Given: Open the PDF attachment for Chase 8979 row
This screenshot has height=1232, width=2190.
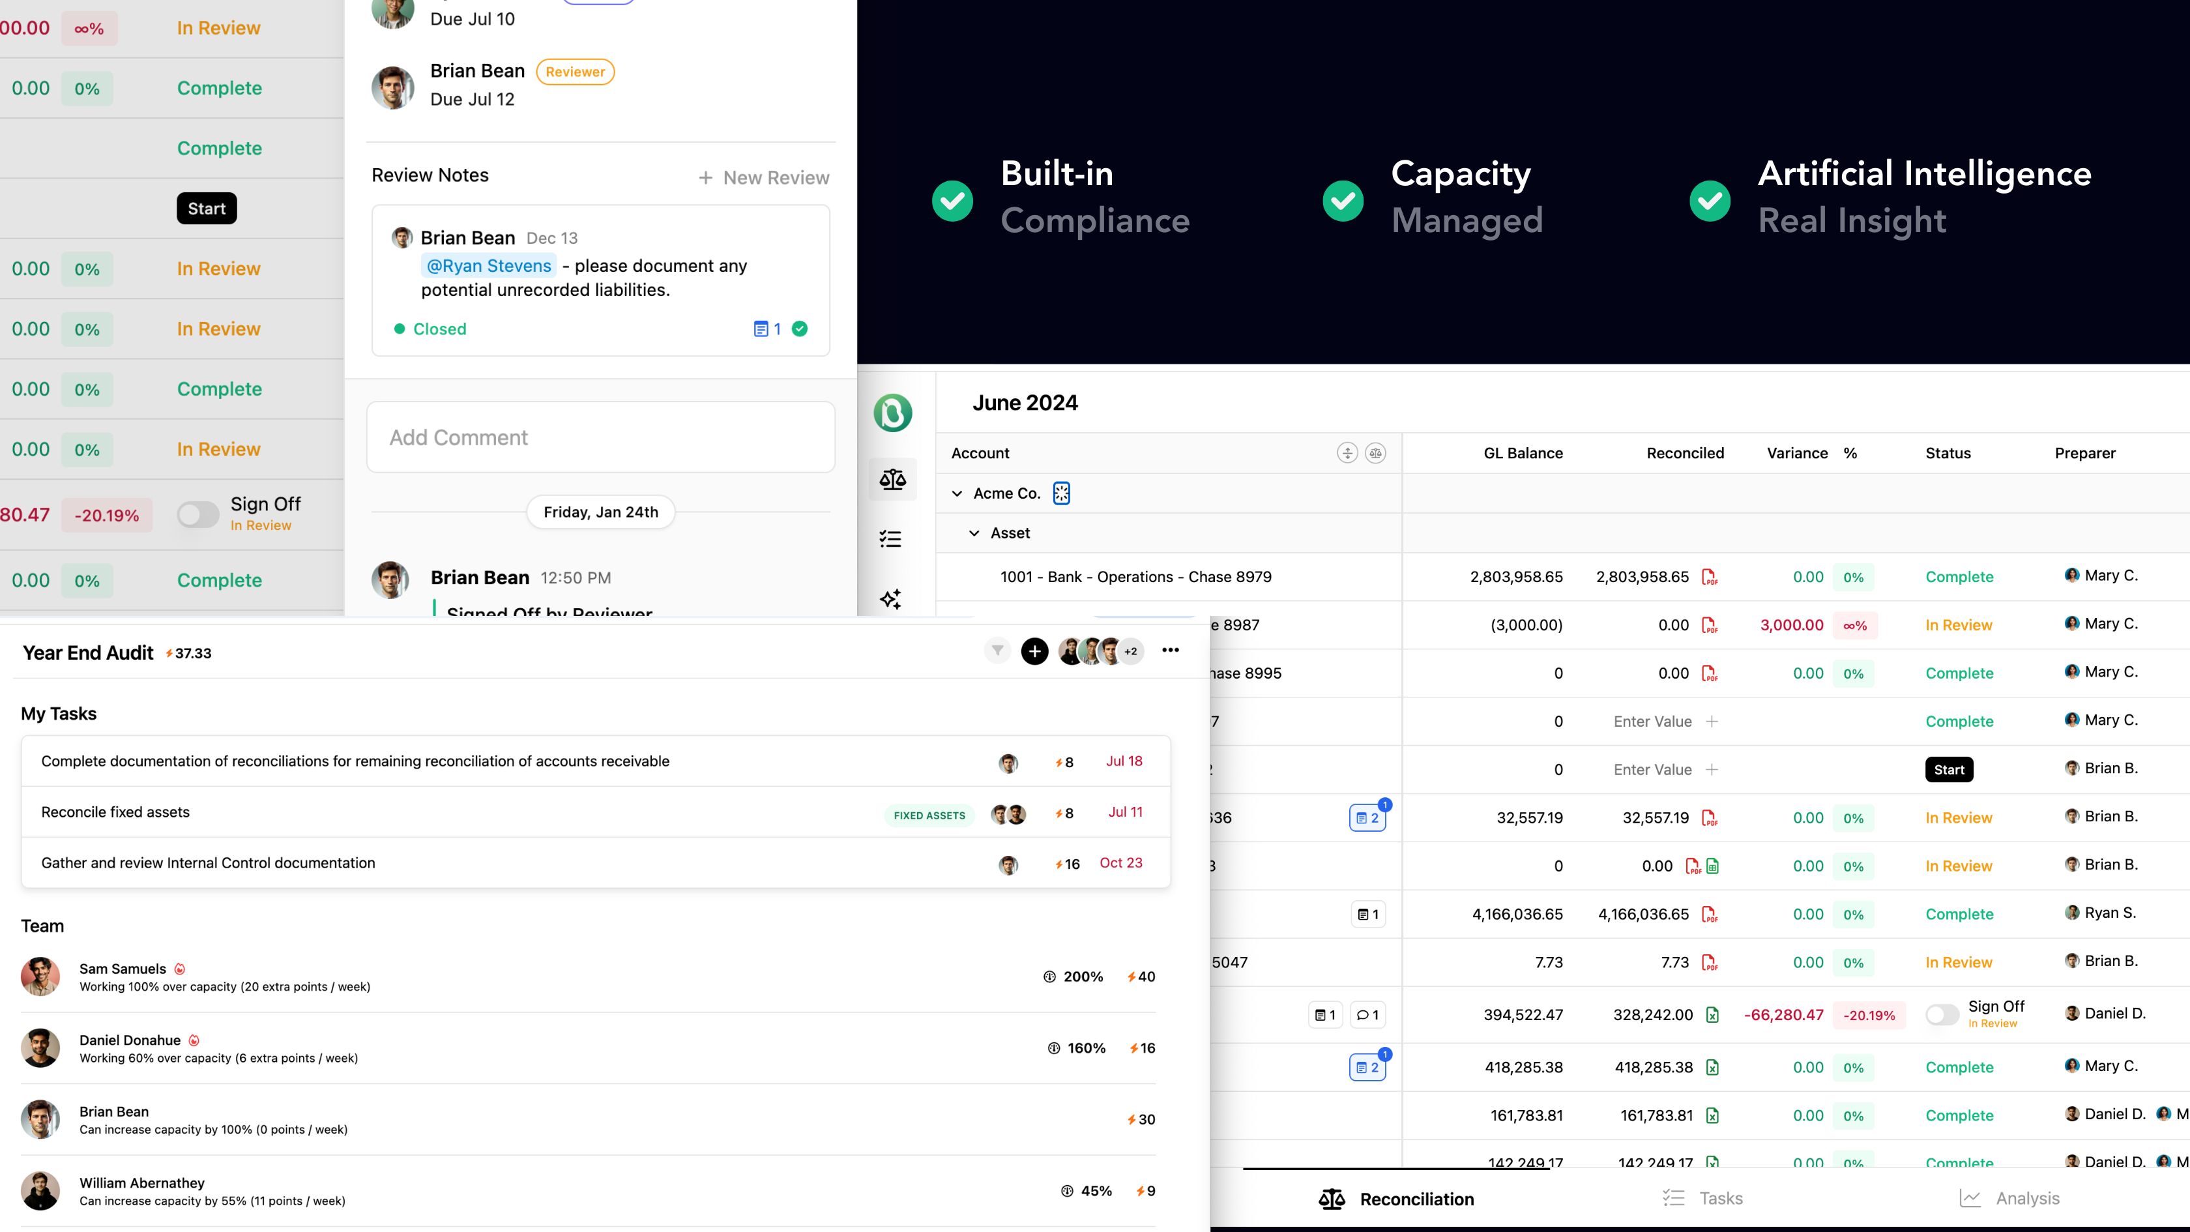Looking at the screenshot, I should click(1710, 578).
